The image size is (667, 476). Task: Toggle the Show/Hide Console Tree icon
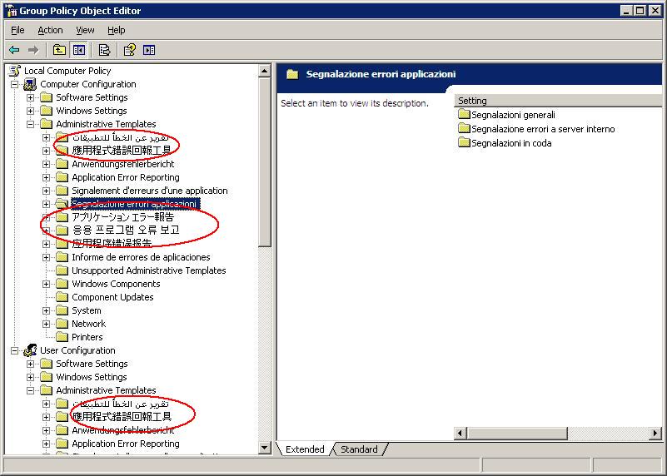point(79,50)
